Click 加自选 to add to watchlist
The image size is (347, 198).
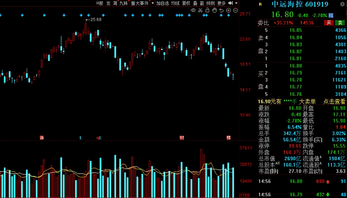163,3
